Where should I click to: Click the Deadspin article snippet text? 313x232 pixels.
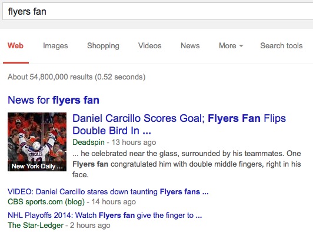(x=187, y=164)
